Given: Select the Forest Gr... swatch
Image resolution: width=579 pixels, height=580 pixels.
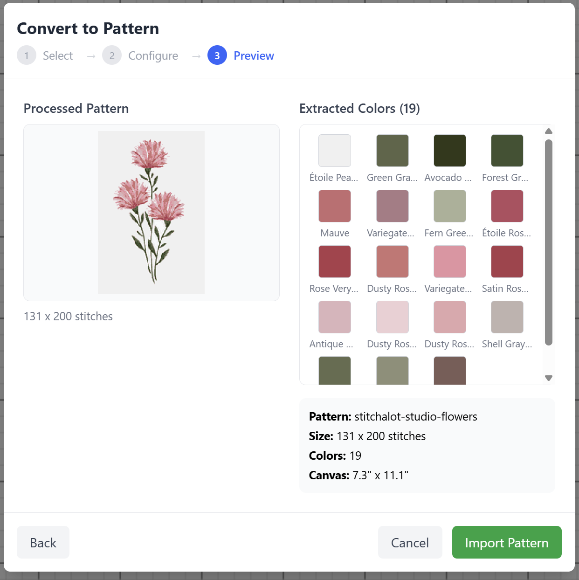Looking at the screenshot, I should click(507, 151).
